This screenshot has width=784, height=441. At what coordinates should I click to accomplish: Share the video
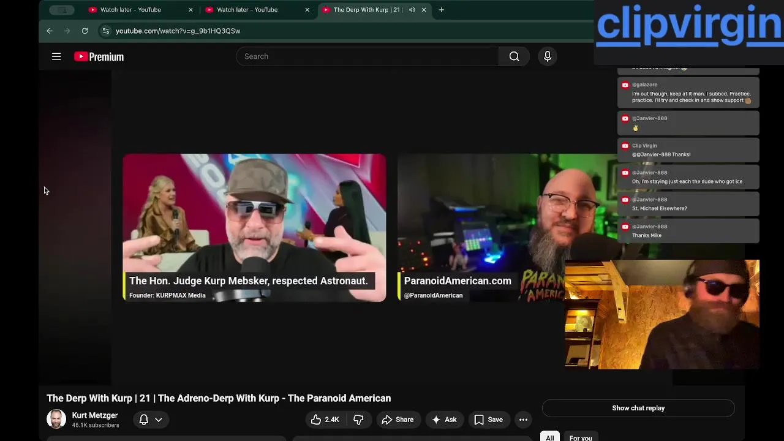tap(398, 420)
